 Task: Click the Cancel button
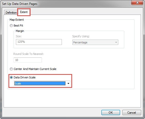[132, 112]
